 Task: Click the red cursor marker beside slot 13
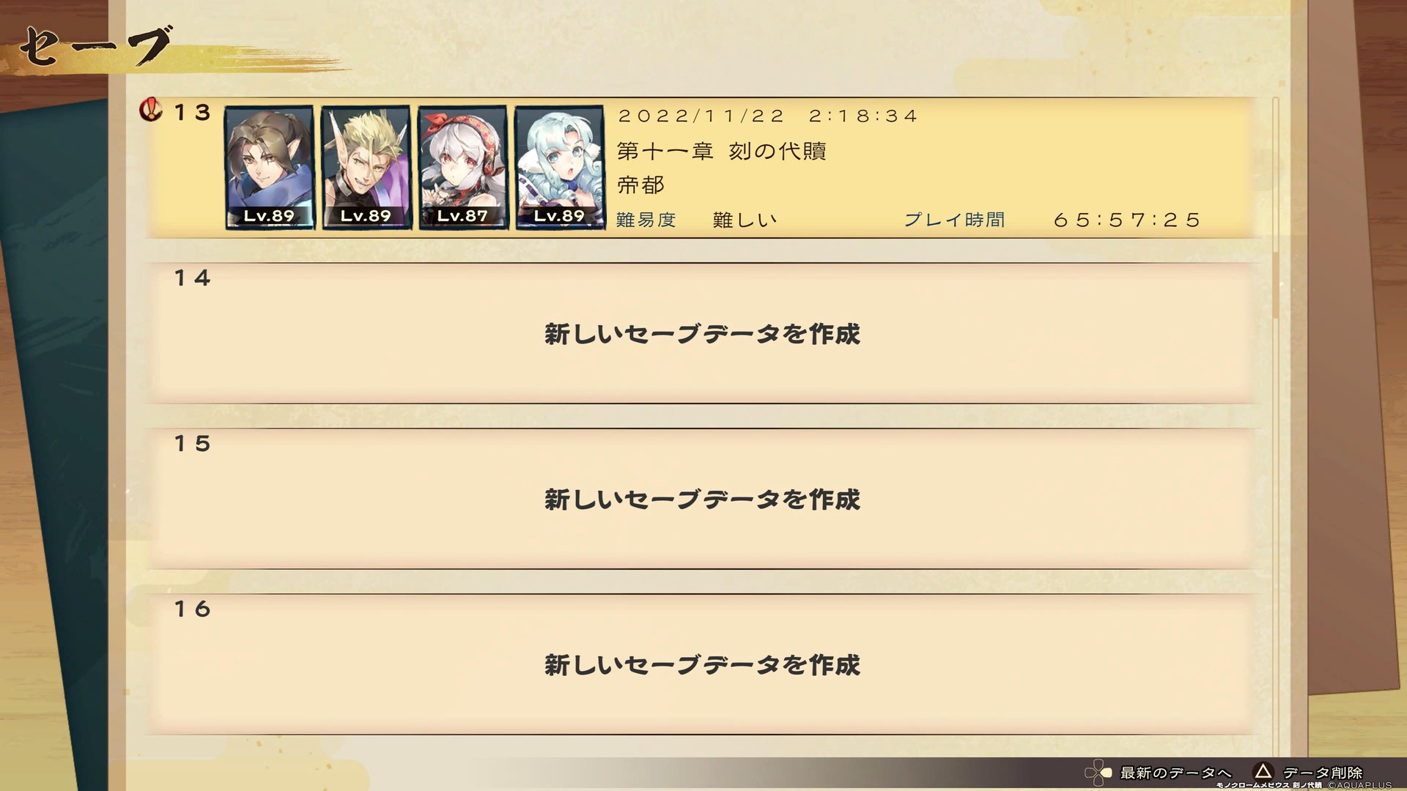(x=151, y=111)
